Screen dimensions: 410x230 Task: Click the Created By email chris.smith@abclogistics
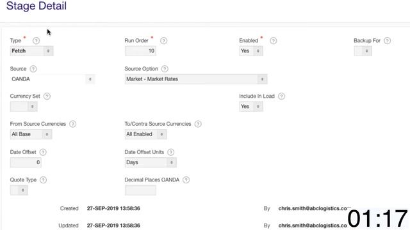pos(313,208)
